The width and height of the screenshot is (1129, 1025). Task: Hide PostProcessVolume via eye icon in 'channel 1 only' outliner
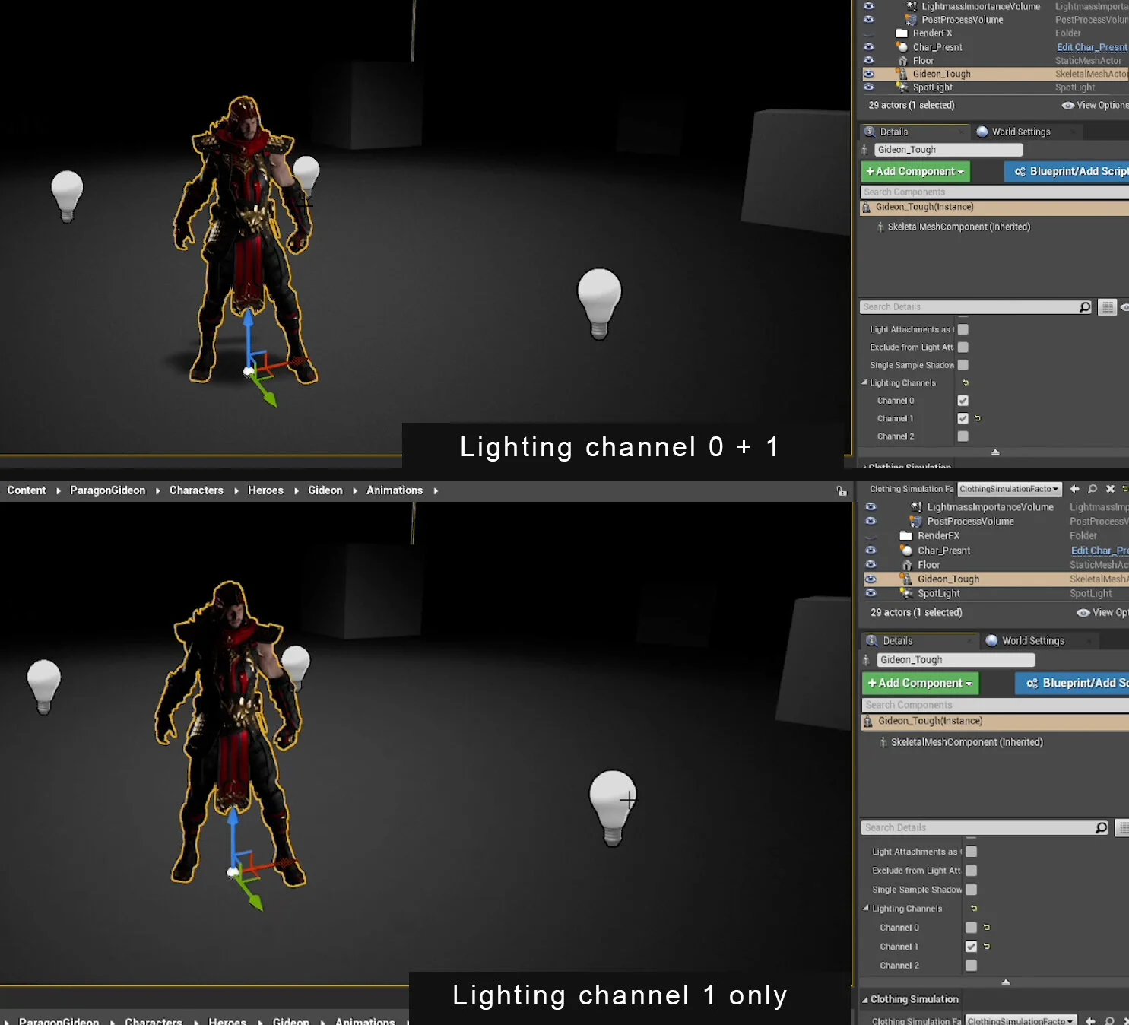pyautogui.click(x=871, y=522)
